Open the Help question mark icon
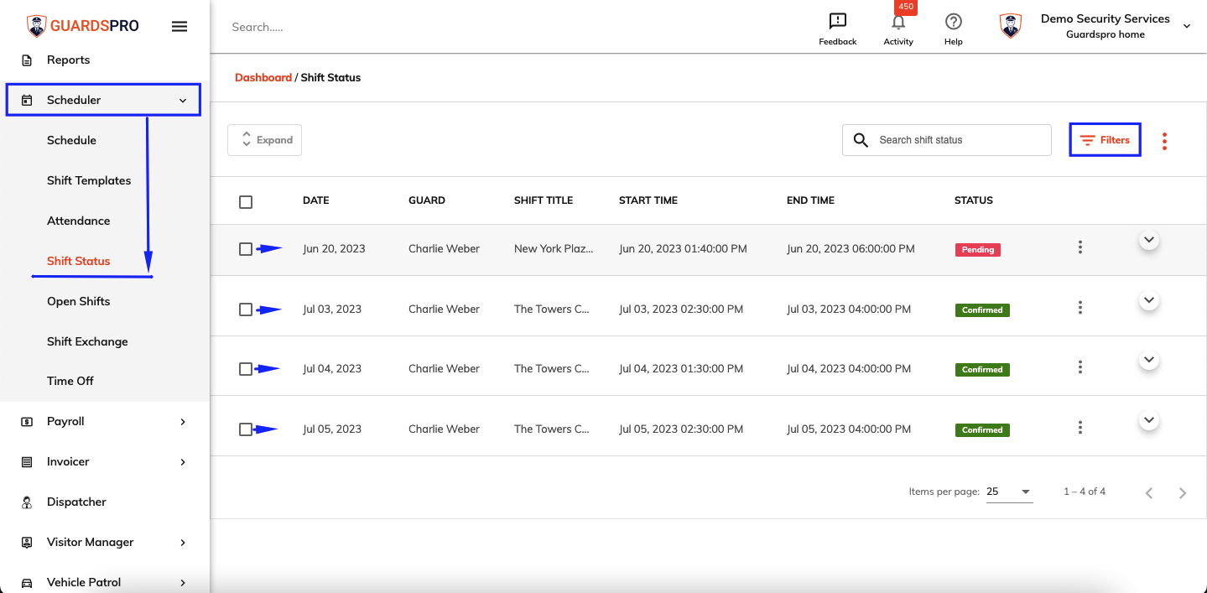The width and height of the screenshot is (1207, 593). pyautogui.click(x=953, y=22)
